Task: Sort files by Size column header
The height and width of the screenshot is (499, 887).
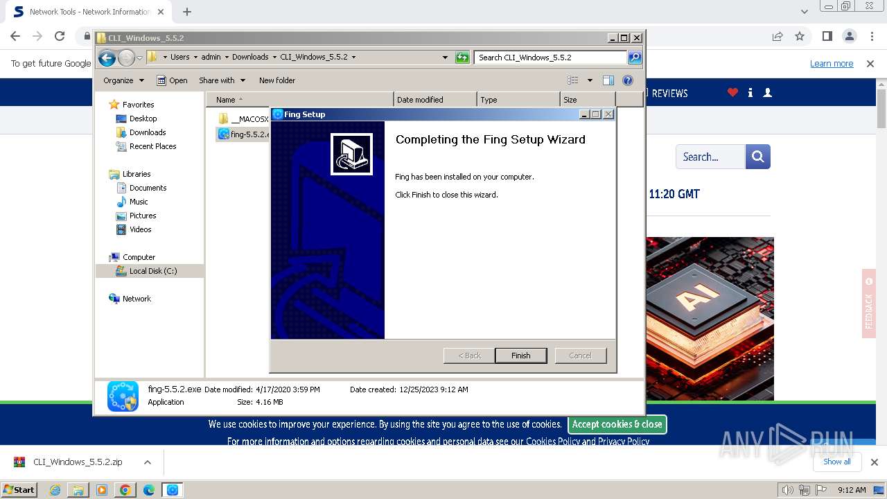Action: (x=588, y=100)
